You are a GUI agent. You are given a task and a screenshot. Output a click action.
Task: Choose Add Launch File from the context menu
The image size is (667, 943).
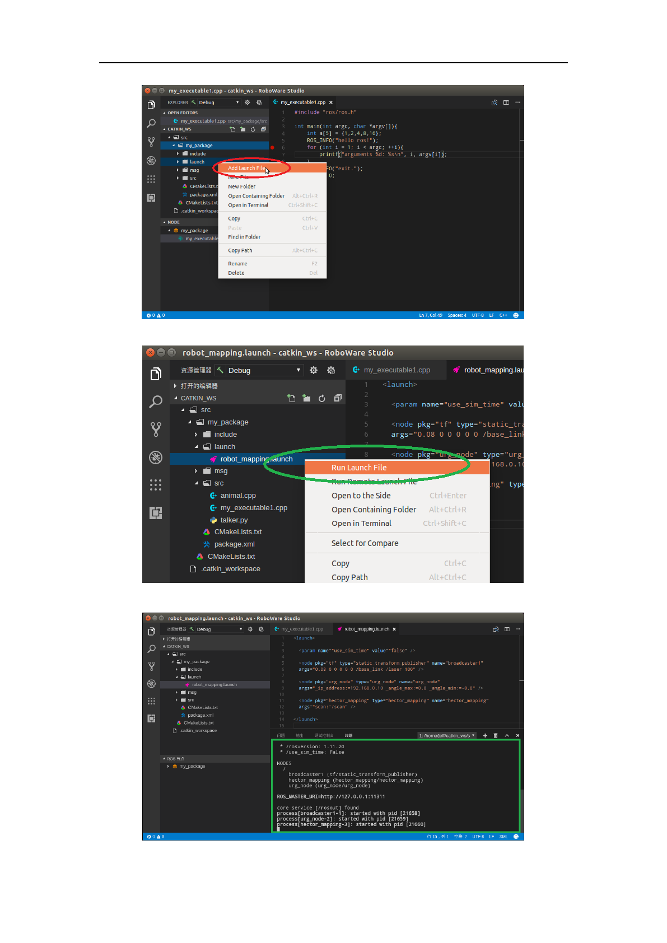pyautogui.click(x=272, y=168)
